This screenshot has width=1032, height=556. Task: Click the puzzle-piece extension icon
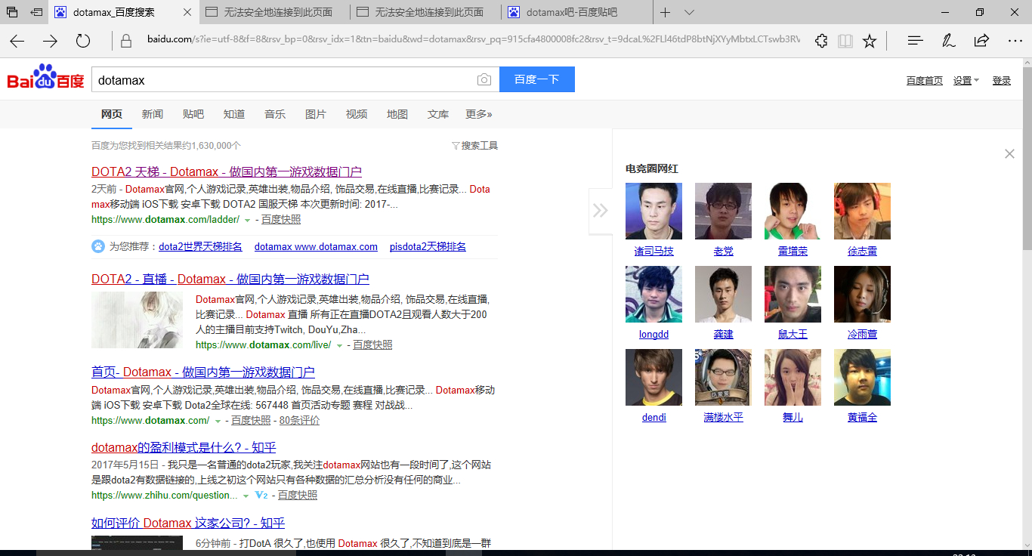tap(821, 41)
